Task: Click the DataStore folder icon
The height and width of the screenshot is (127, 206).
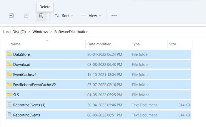Action: [x=9, y=54]
